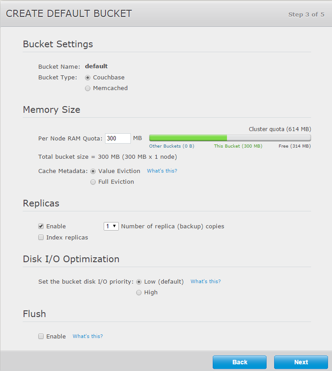
Task: Go back to the previous step
Action: click(239, 362)
